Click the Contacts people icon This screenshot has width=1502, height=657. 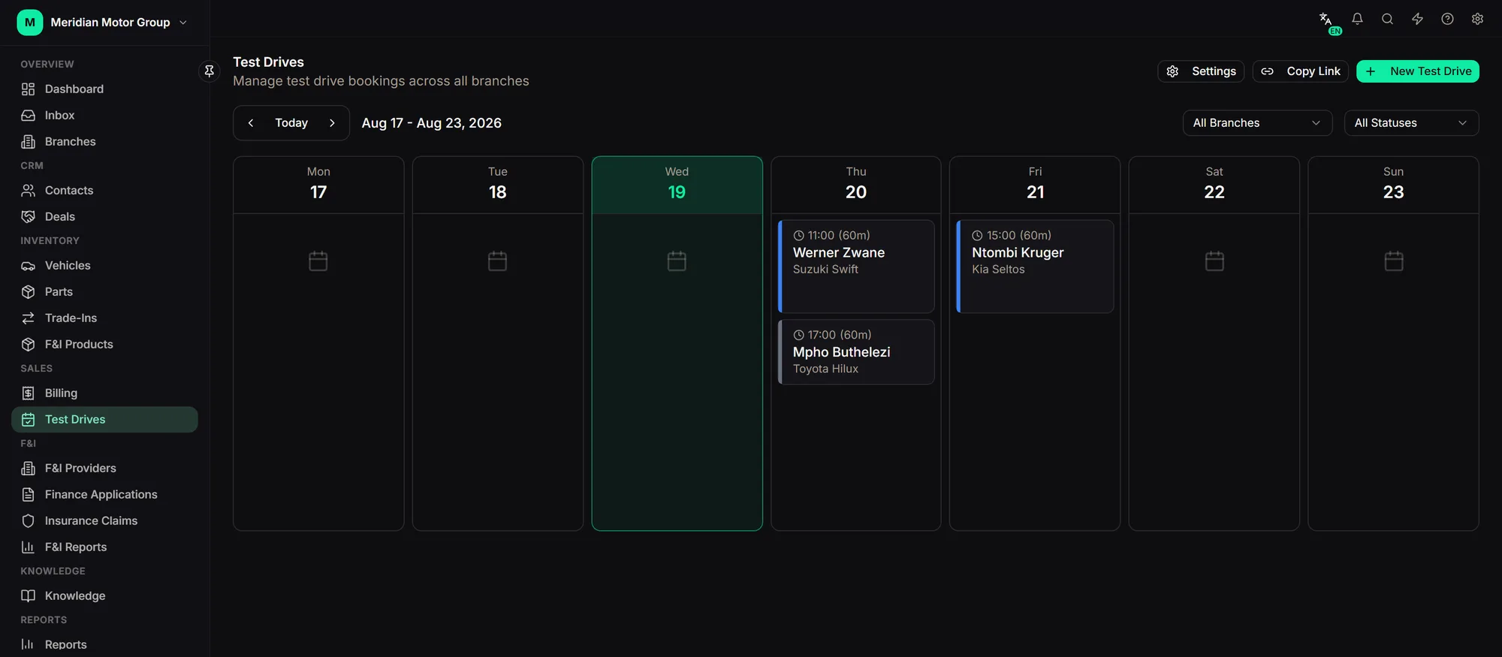pos(28,191)
